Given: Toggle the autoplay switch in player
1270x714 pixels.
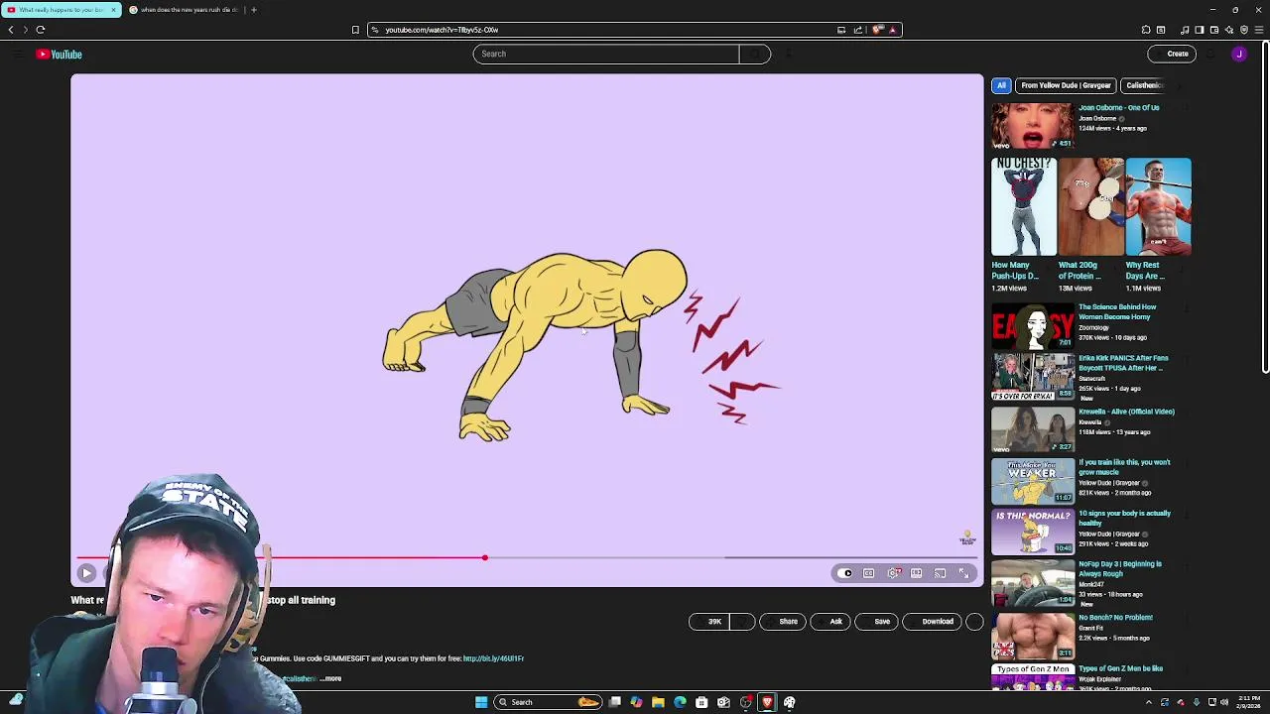Looking at the screenshot, I should click(x=845, y=573).
